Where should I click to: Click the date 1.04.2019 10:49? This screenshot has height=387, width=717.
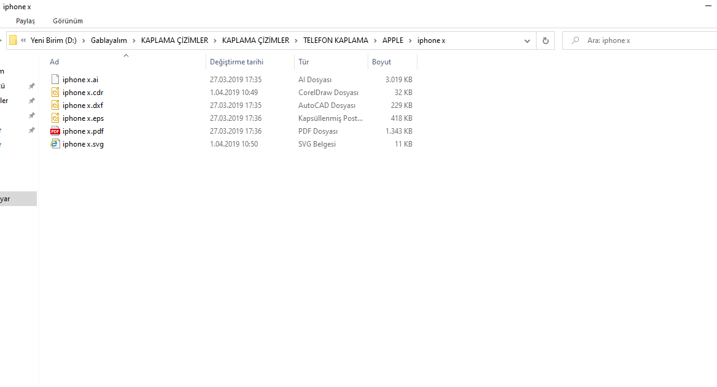click(234, 92)
